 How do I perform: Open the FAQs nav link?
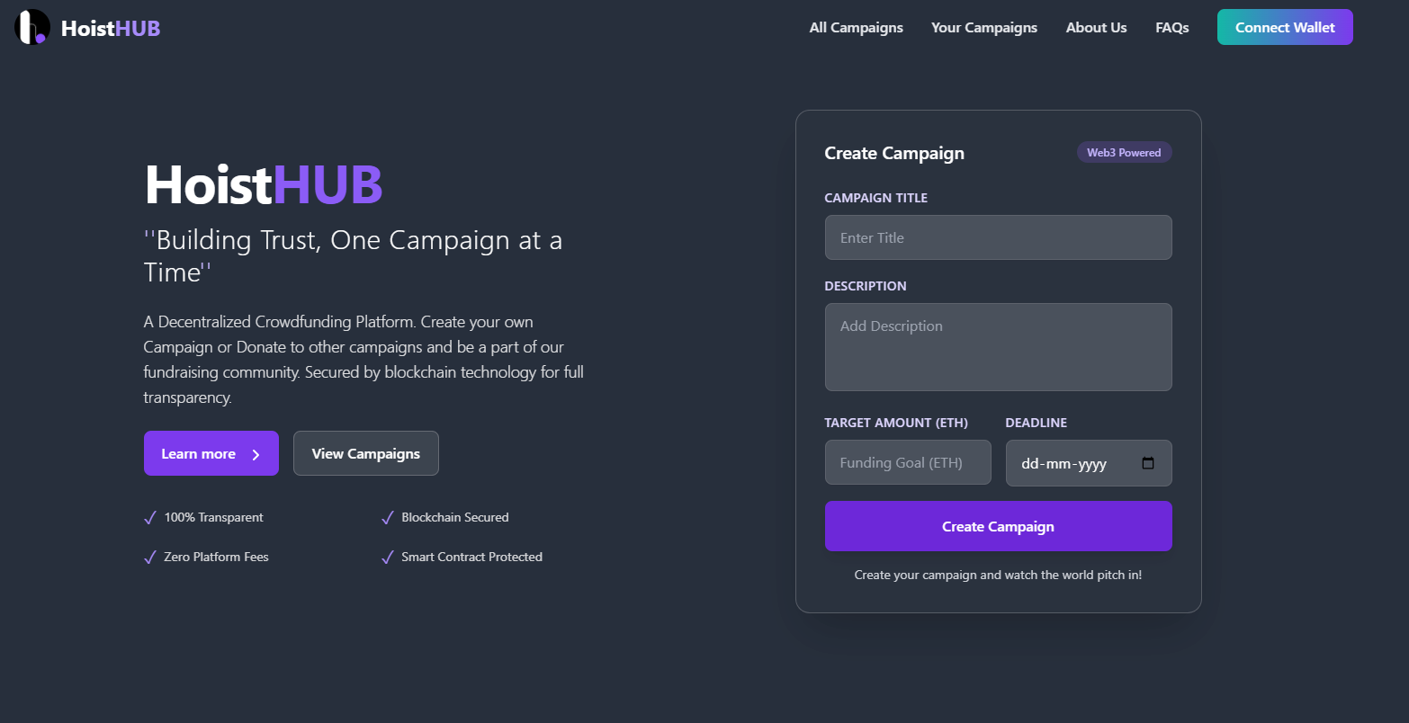(x=1172, y=27)
